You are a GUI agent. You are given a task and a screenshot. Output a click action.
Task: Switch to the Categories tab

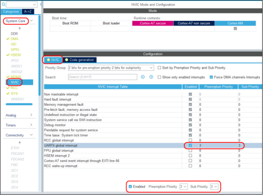11,11
